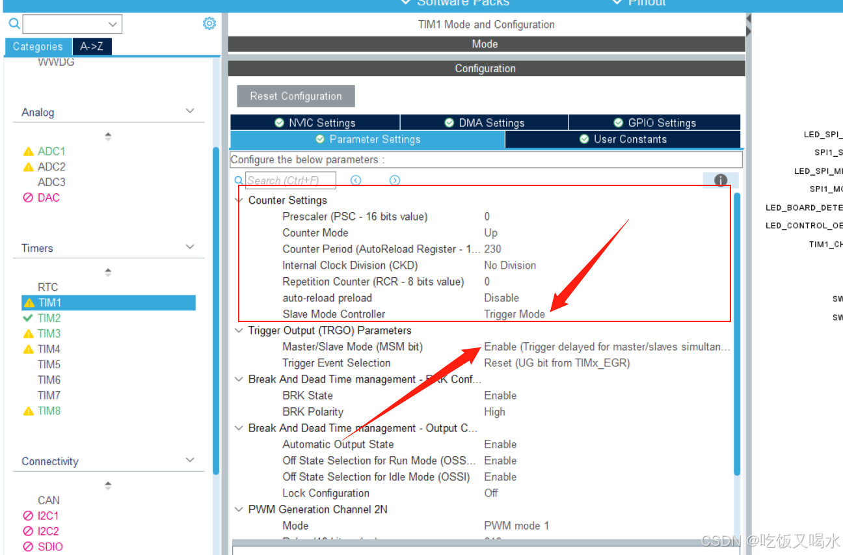Viewport: 843px width, 555px height.
Task: Open the DMA Settings tab
Action: 485,122
